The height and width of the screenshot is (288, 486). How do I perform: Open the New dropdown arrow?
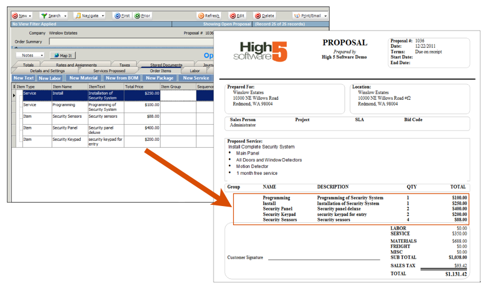click(30, 16)
